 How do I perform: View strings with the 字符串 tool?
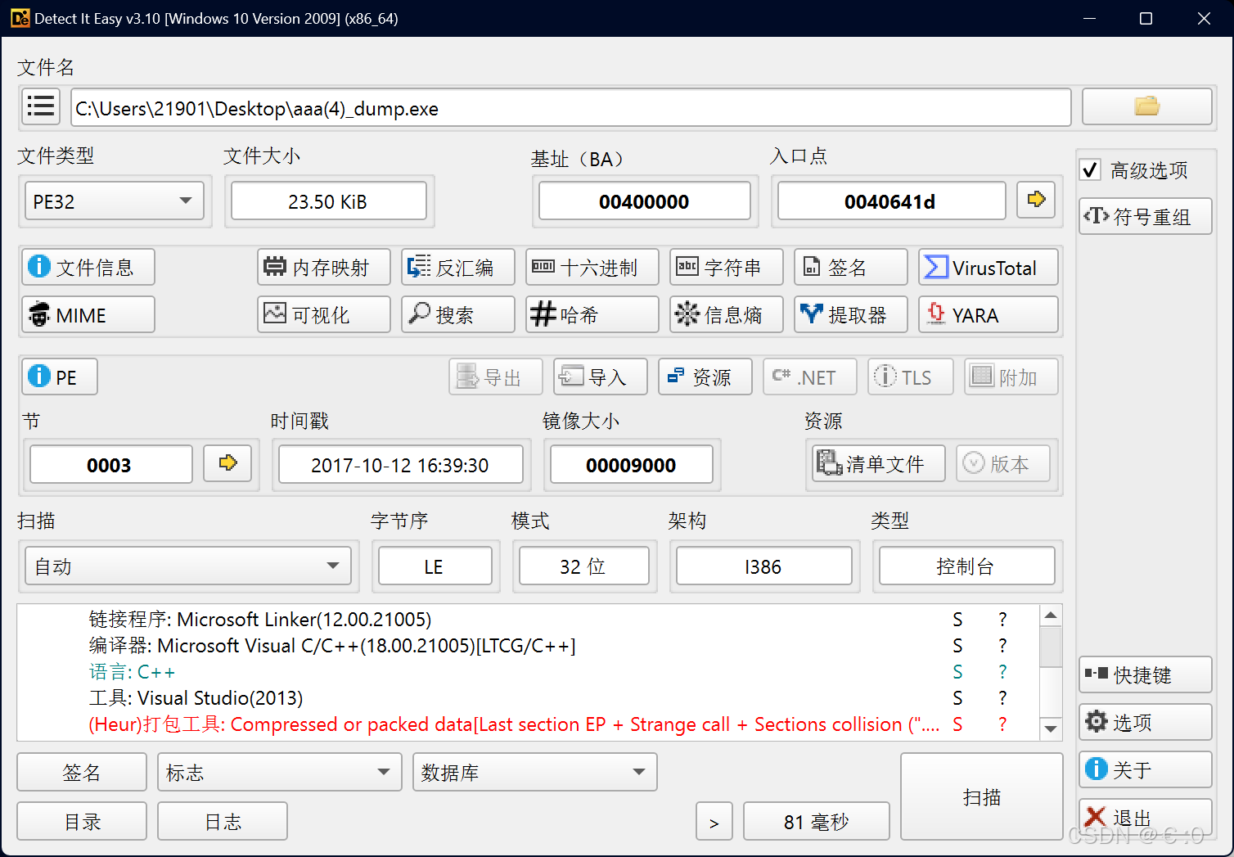click(726, 267)
